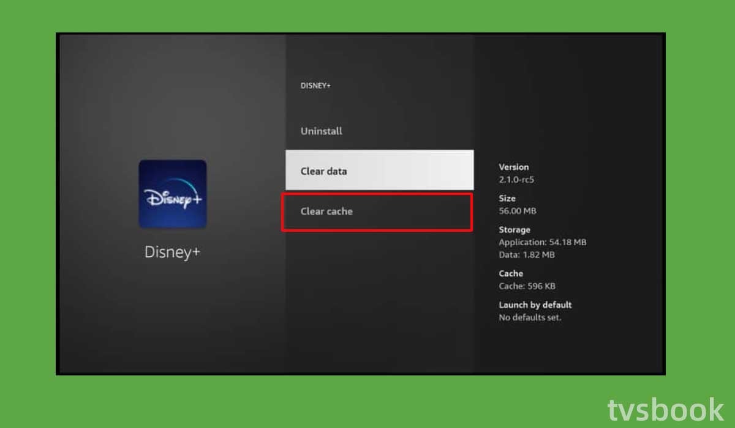735x428 pixels.
Task: Select the highlighted Clear data option
Action: [379, 170]
